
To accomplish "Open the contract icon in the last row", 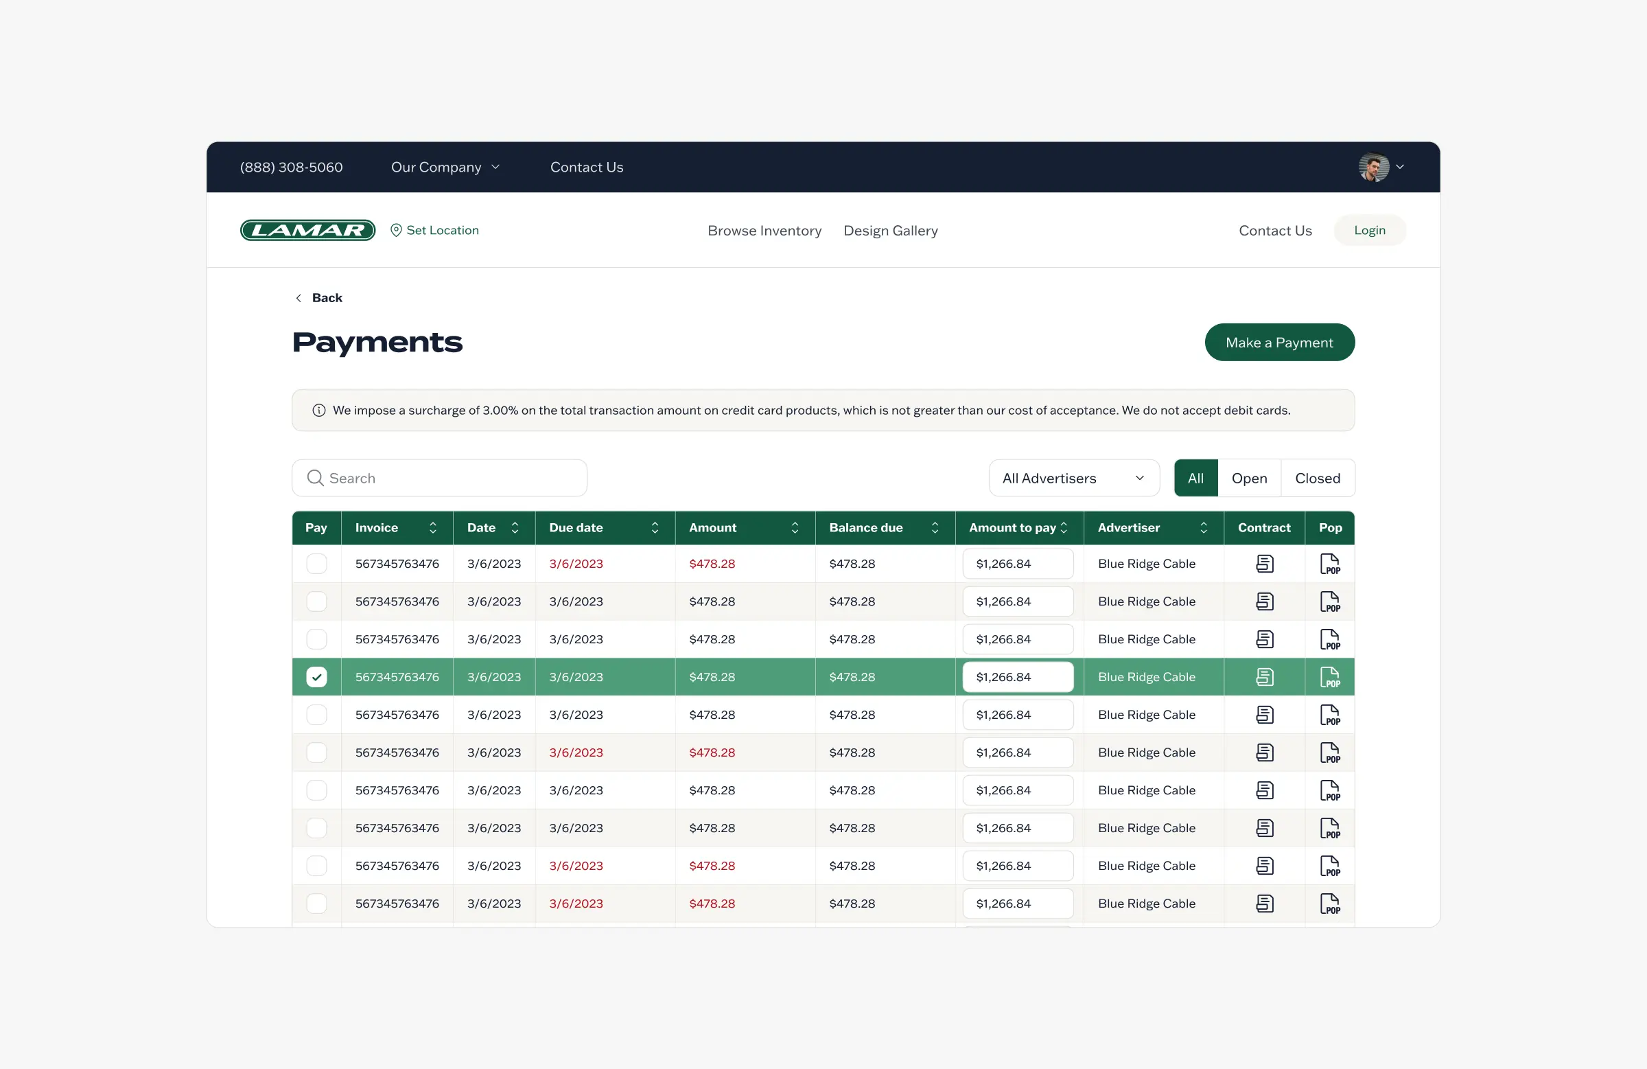I will 1264,904.
